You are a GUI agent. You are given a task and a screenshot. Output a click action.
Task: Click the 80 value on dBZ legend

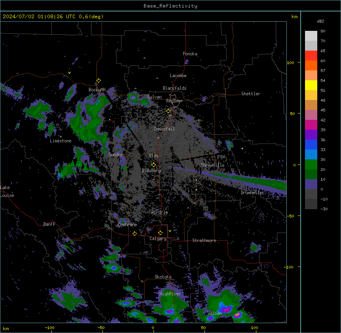click(323, 31)
